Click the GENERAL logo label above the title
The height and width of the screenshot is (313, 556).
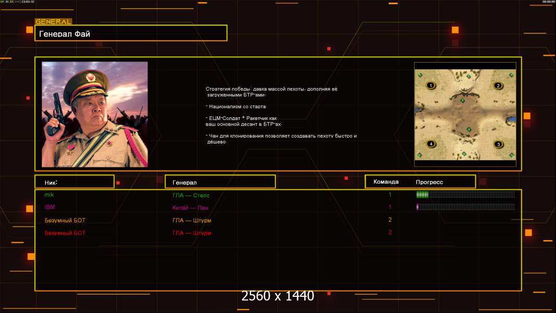53,21
